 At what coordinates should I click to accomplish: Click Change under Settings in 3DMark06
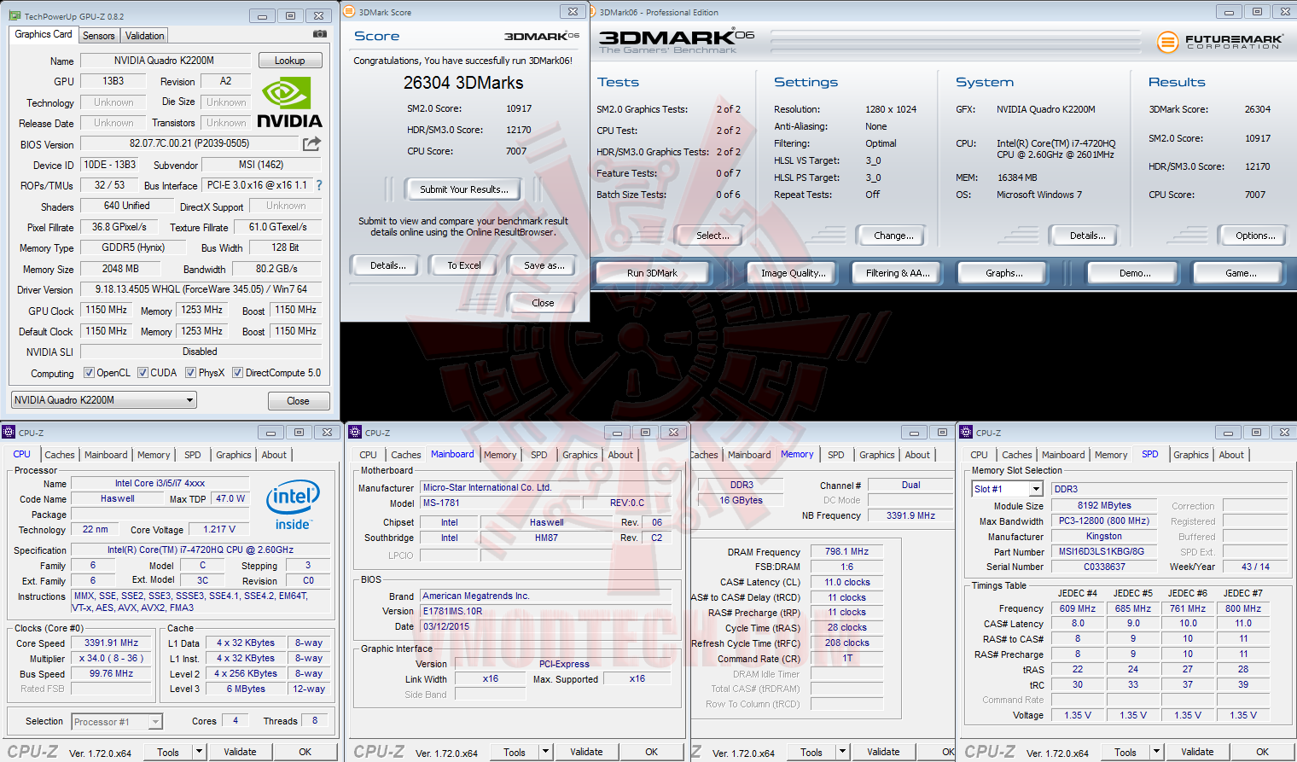point(893,236)
